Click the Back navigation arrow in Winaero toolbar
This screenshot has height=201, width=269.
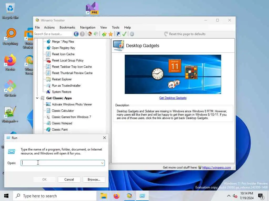[76, 34]
